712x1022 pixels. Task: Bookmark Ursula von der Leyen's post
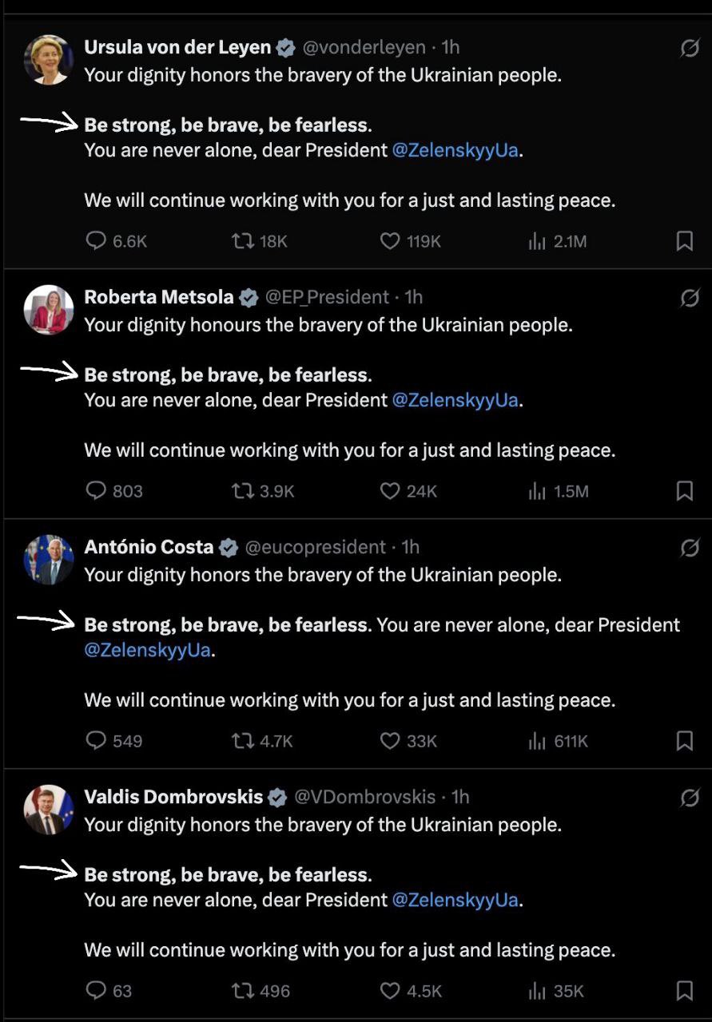pyautogui.click(x=685, y=241)
